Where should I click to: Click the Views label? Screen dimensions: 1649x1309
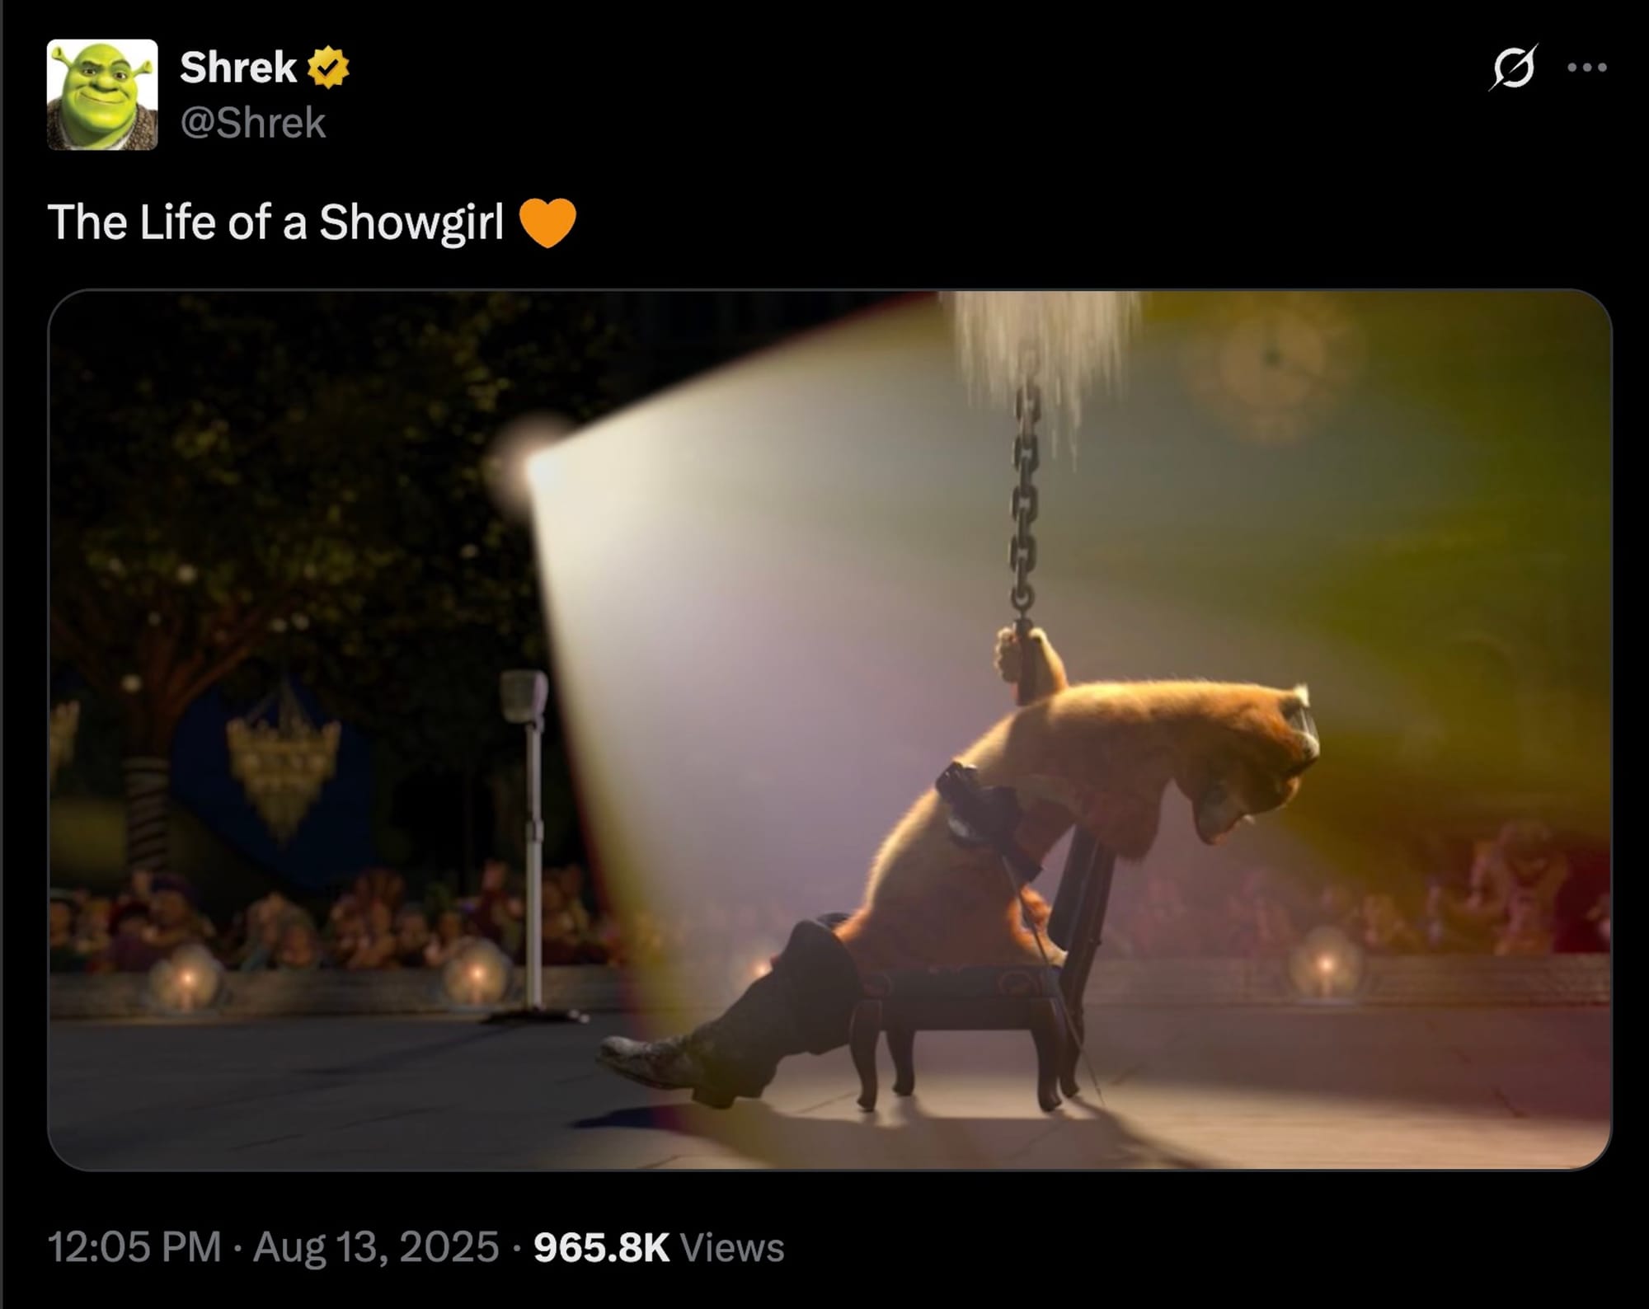tap(732, 1247)
